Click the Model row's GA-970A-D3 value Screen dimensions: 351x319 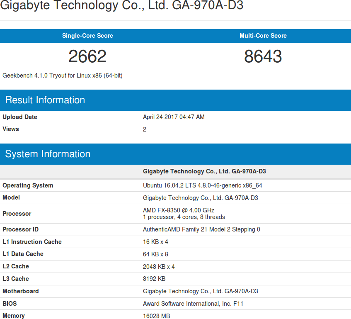tap(201, 198)
